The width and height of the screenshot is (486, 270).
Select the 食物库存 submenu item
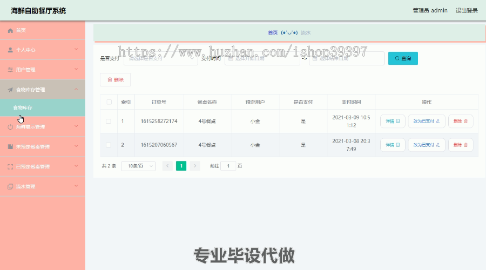click(x=43, y=107)
